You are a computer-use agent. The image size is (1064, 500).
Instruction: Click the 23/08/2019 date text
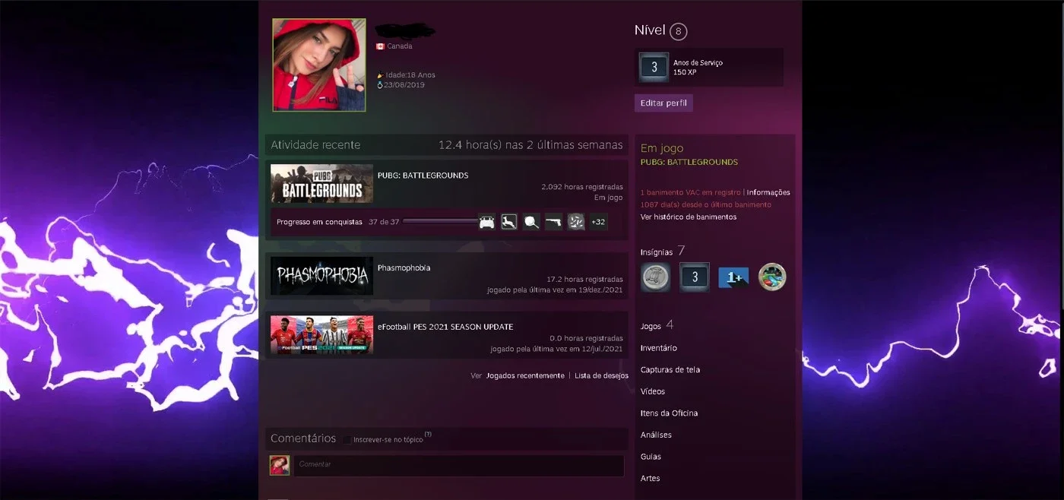tap(404, 85)
